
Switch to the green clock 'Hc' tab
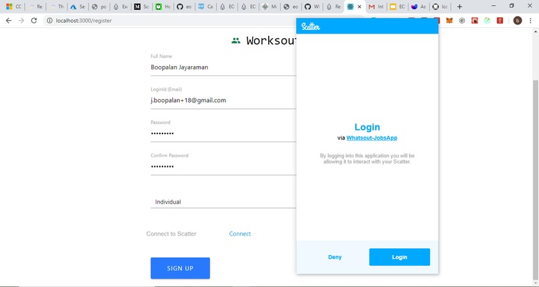pyautogui.click(x=163, y=7)
